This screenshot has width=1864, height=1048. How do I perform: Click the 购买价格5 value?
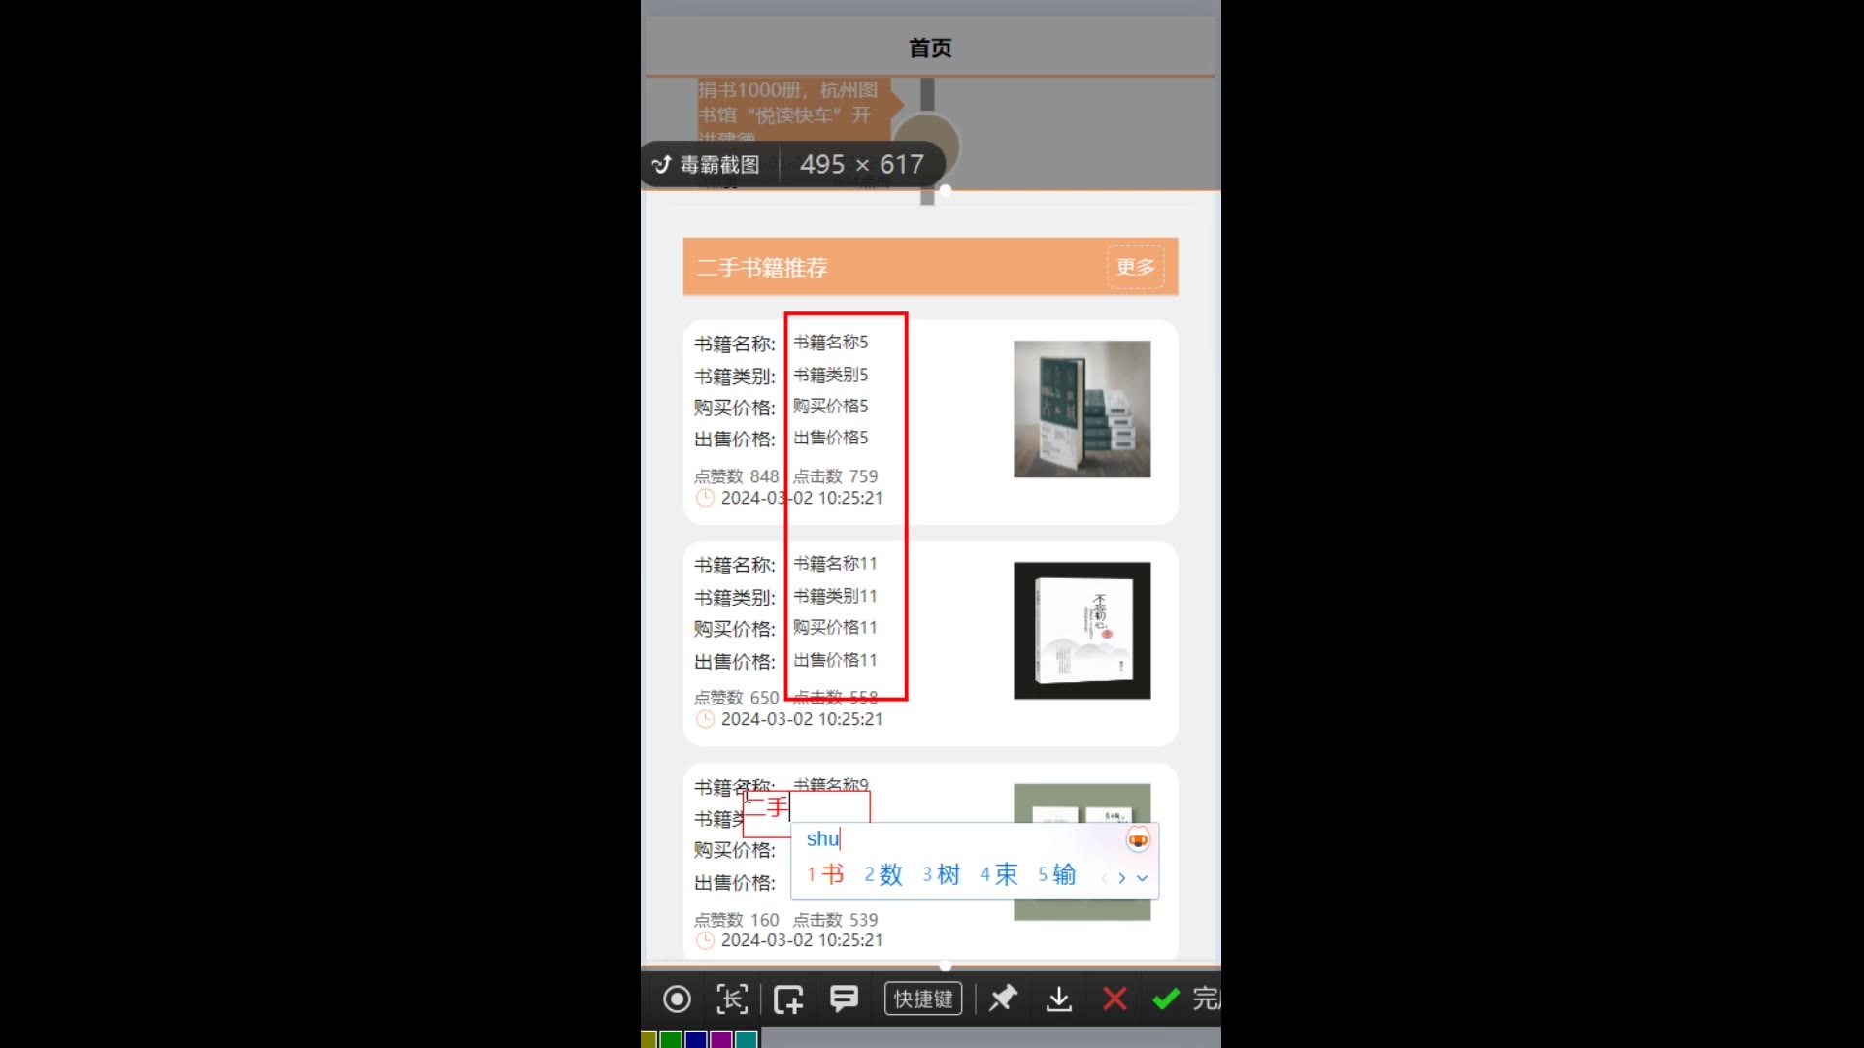831,406
